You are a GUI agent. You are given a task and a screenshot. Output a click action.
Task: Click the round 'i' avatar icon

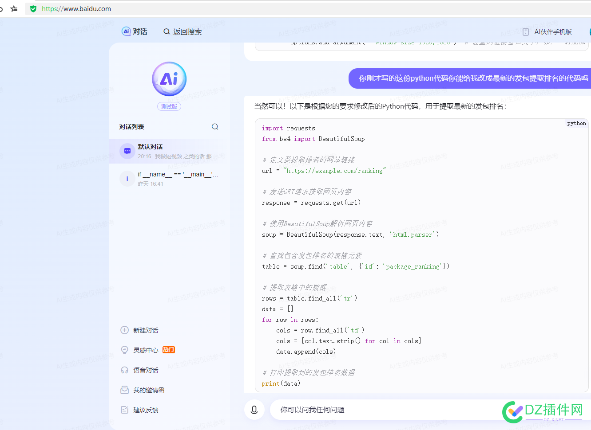tap(127, 179)
